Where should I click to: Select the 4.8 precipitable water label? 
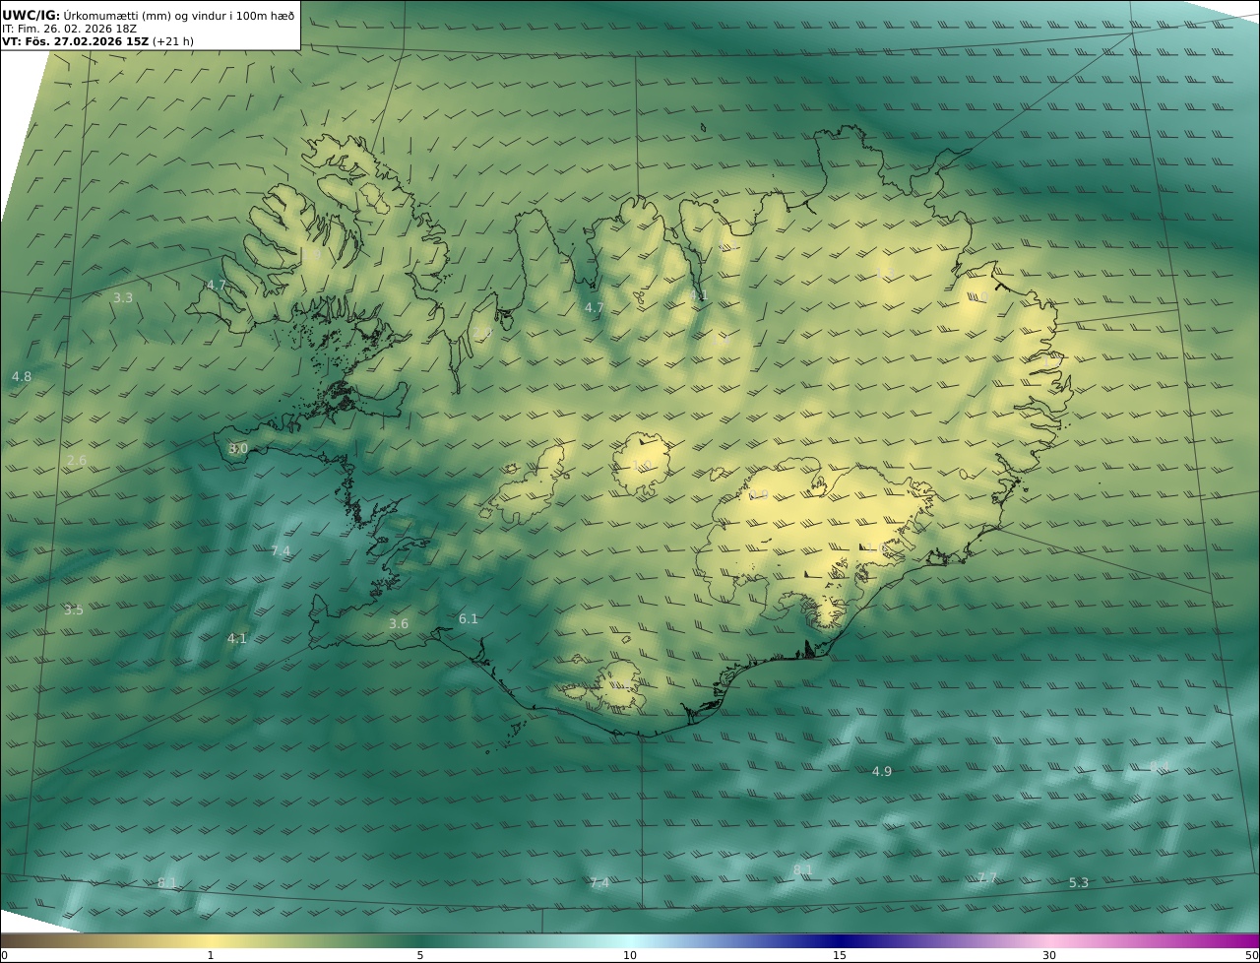click(x=22, y=377)
